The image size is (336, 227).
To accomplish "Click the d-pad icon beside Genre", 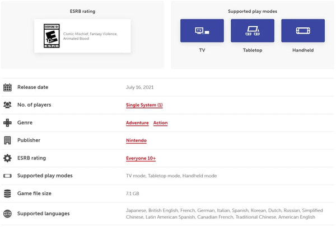I will [7, 122].
